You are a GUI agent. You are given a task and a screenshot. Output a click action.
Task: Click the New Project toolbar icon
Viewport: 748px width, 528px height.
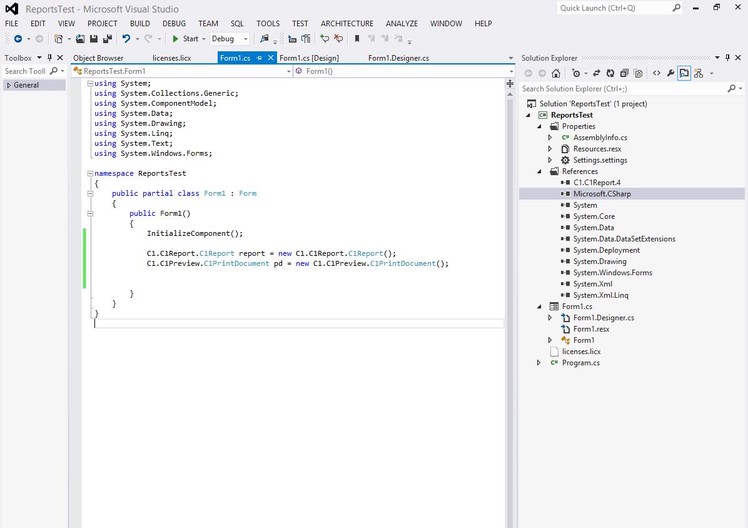point(59,39)
